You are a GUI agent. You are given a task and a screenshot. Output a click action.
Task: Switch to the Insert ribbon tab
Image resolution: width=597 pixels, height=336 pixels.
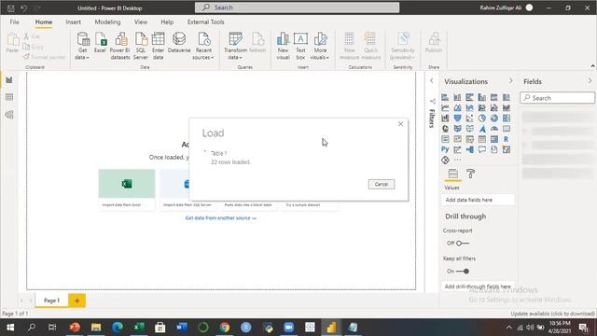pyautogui.click(x=73, y=22)
